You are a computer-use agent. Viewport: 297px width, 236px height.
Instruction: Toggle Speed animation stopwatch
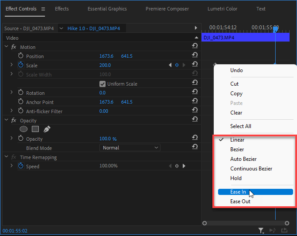(x=20, y=166)
